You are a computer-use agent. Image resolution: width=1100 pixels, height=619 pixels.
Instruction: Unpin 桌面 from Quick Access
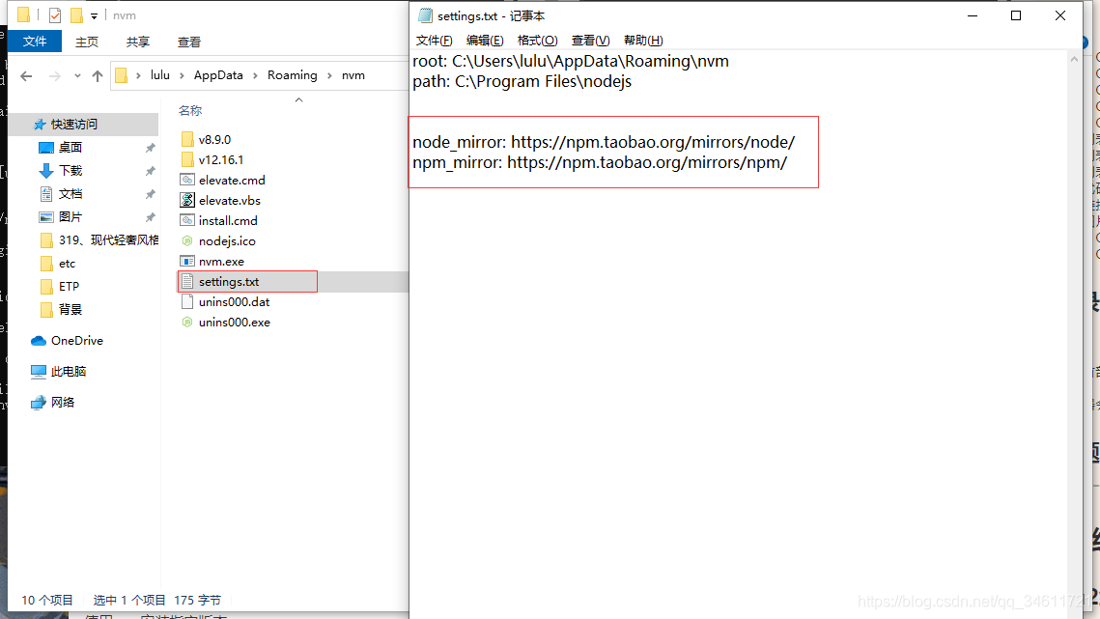point(151,147)
